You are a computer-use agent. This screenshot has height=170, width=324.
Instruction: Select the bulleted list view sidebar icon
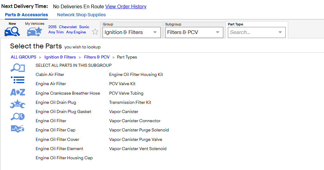17,80
